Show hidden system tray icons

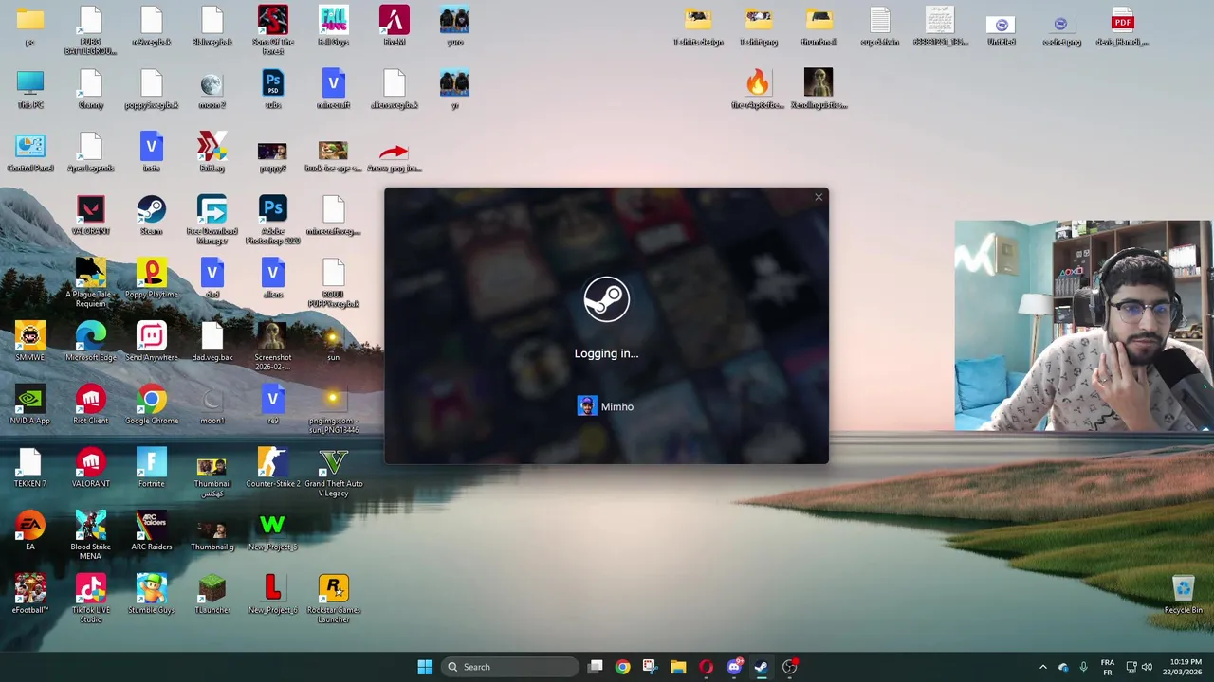[1043, 667]
